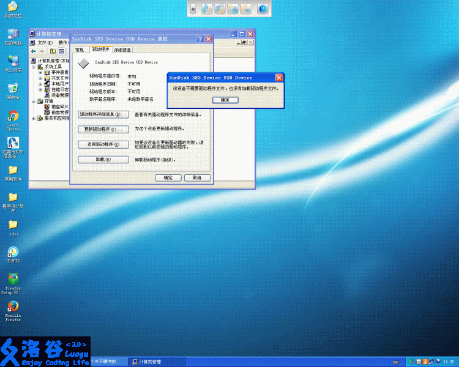This screenshot has height=367, width=459.
Task: Collapse the 系统工具 tree node
Action: pos(34,67)
